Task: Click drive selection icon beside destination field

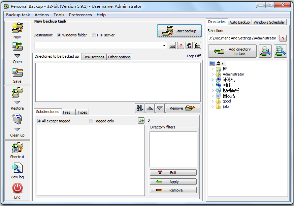Action: [172, 46]
